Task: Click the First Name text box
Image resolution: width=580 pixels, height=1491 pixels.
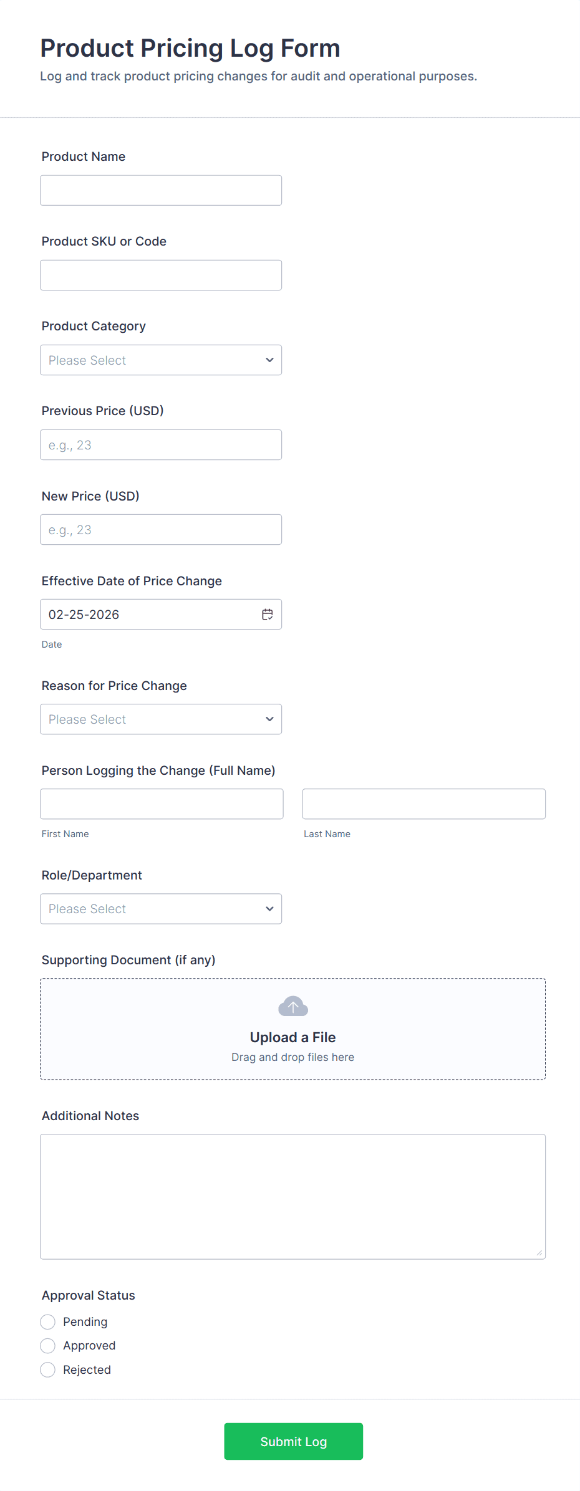Action: click(162, 804)
